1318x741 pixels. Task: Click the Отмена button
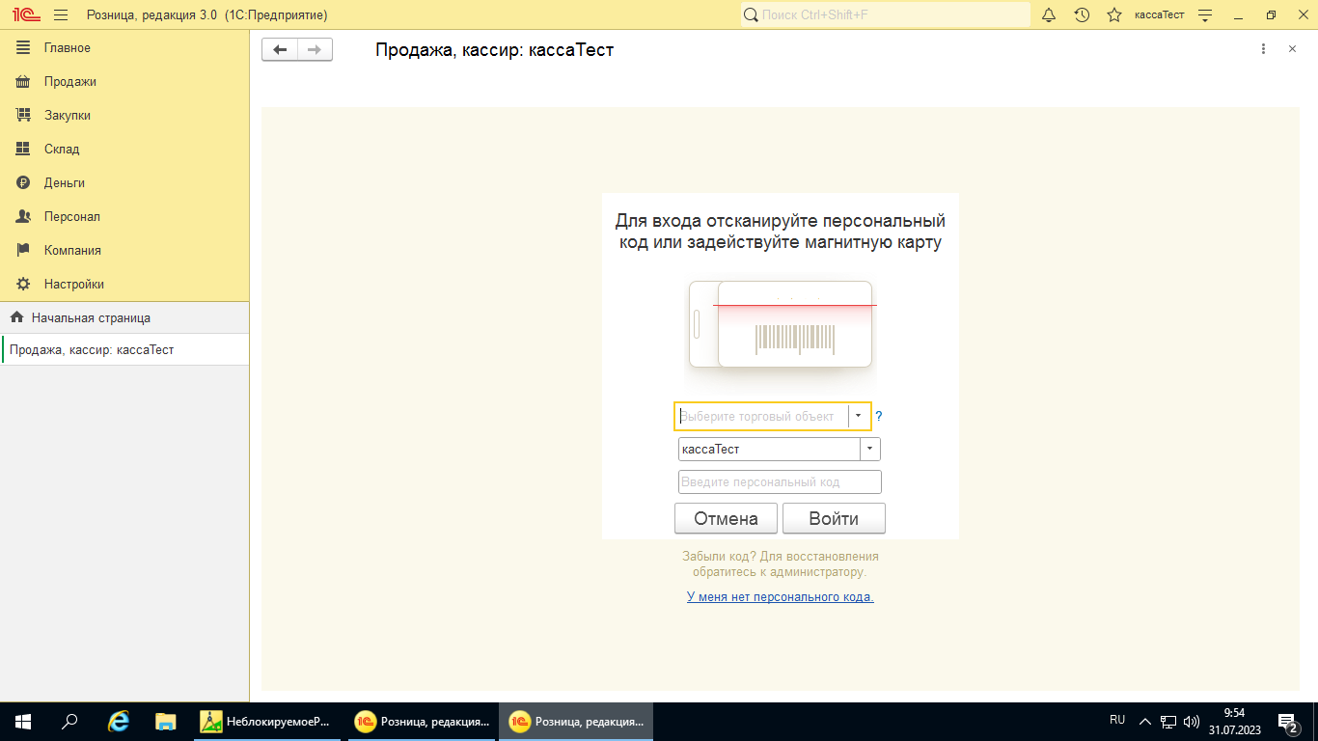[726, 518]
